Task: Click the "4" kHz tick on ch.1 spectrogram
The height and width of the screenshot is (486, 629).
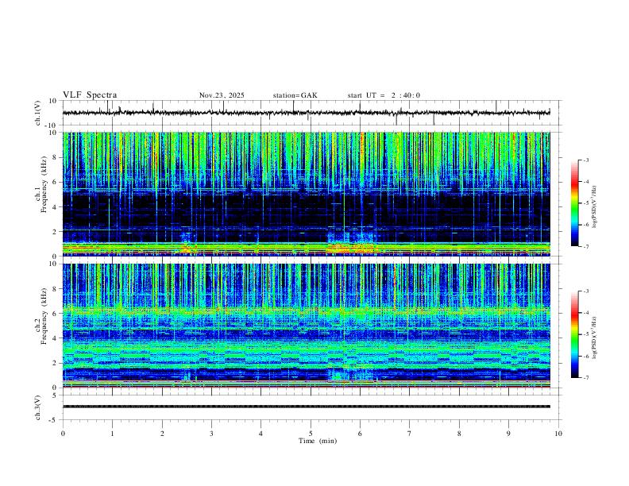Action: pos(55,207)
